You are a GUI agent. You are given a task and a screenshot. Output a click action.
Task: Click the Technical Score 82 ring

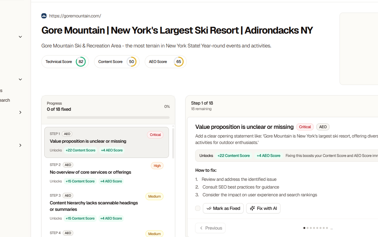point(81,62)
